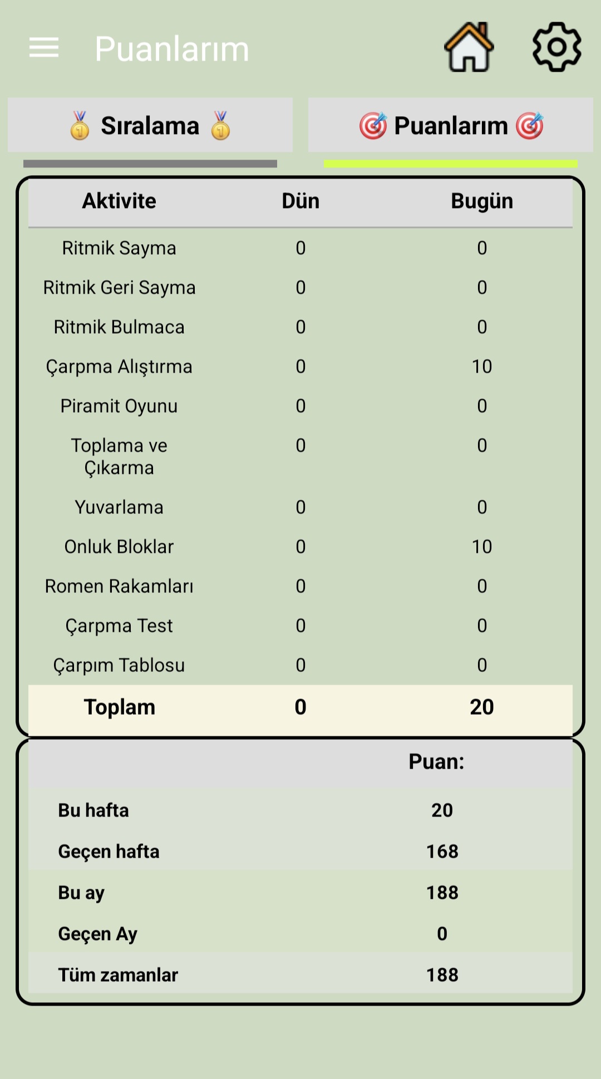
Task: Open the hamburger navigation menu
Action: [44, 48]
